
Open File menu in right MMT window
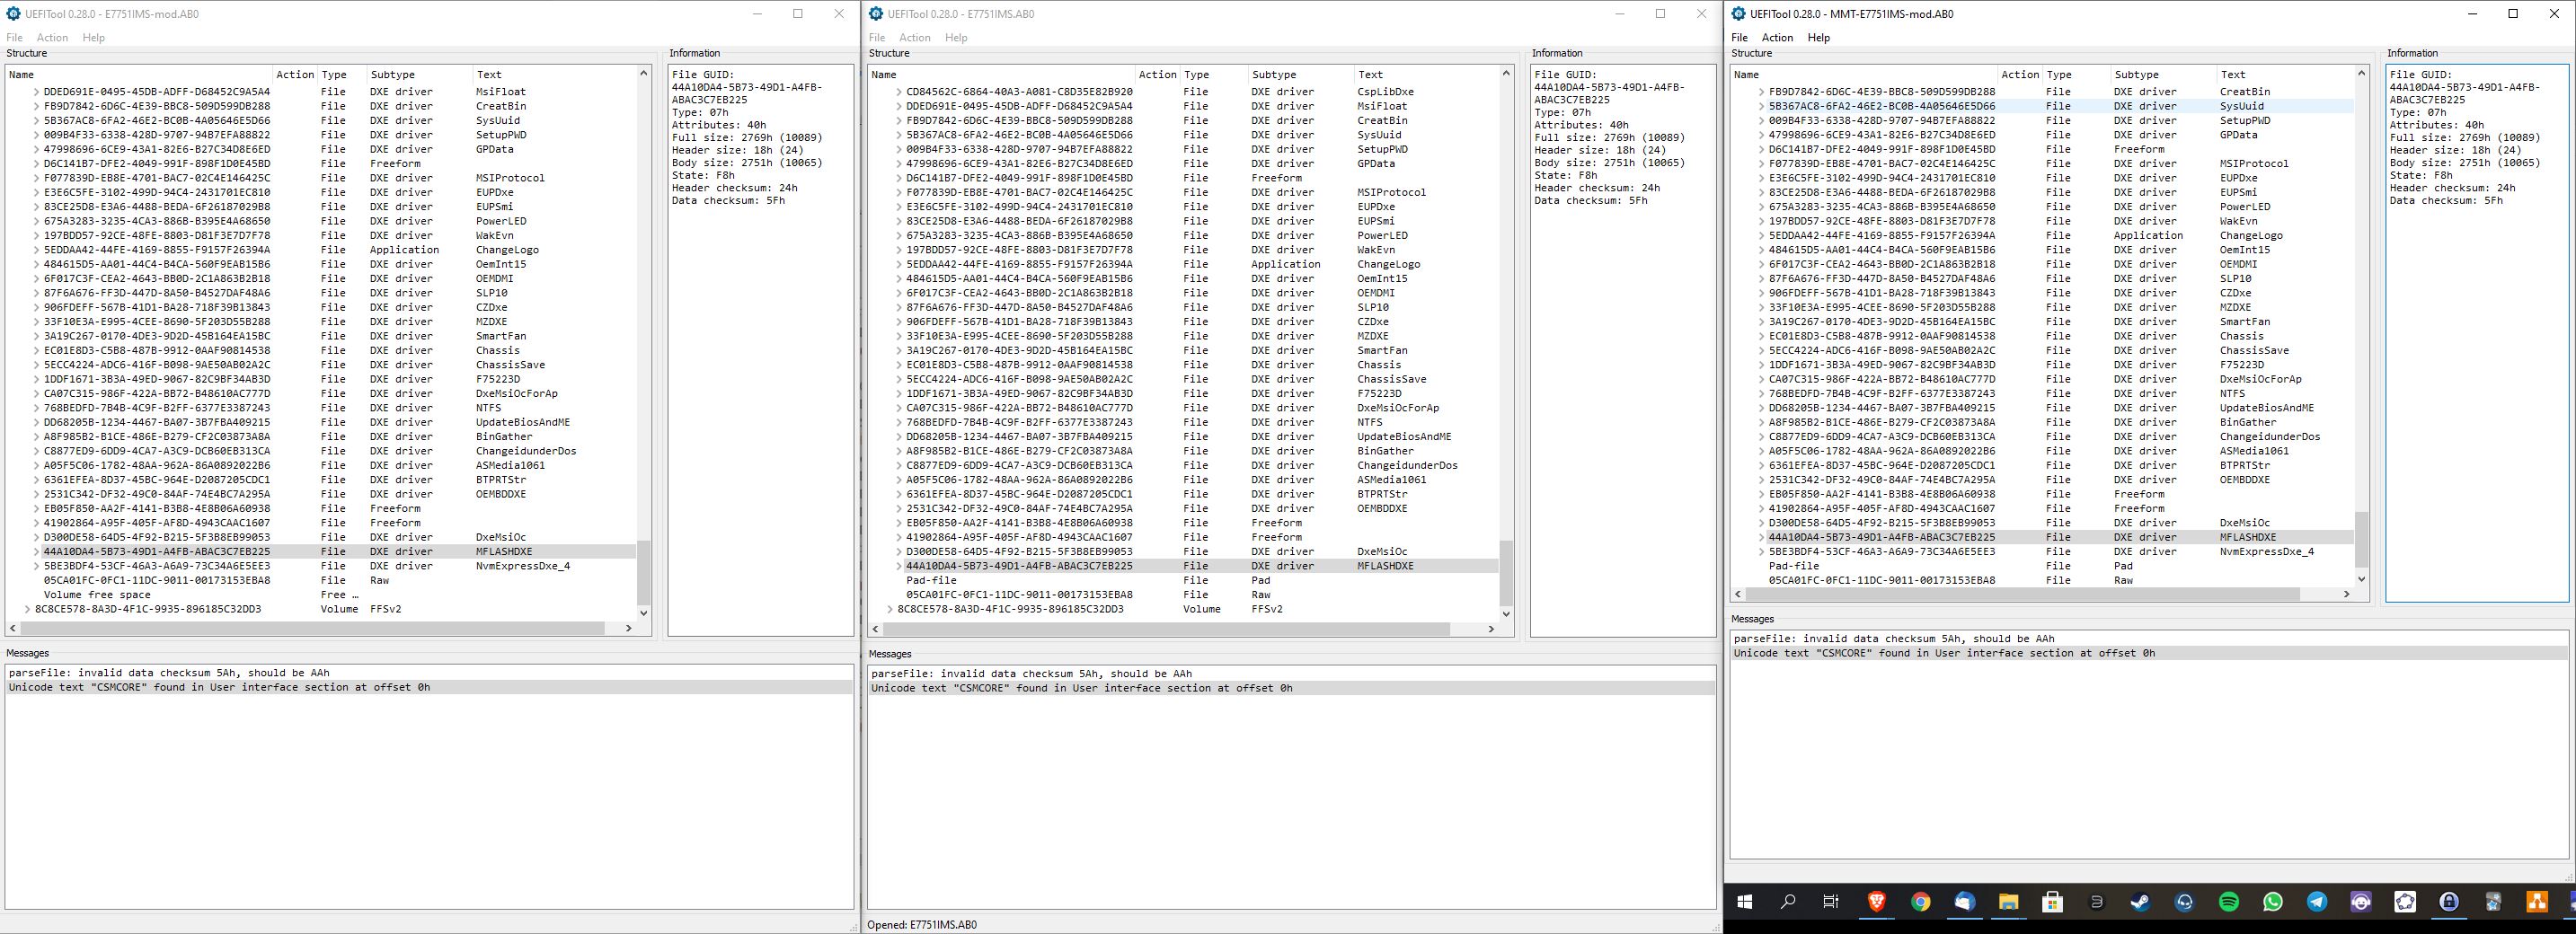1740,38
